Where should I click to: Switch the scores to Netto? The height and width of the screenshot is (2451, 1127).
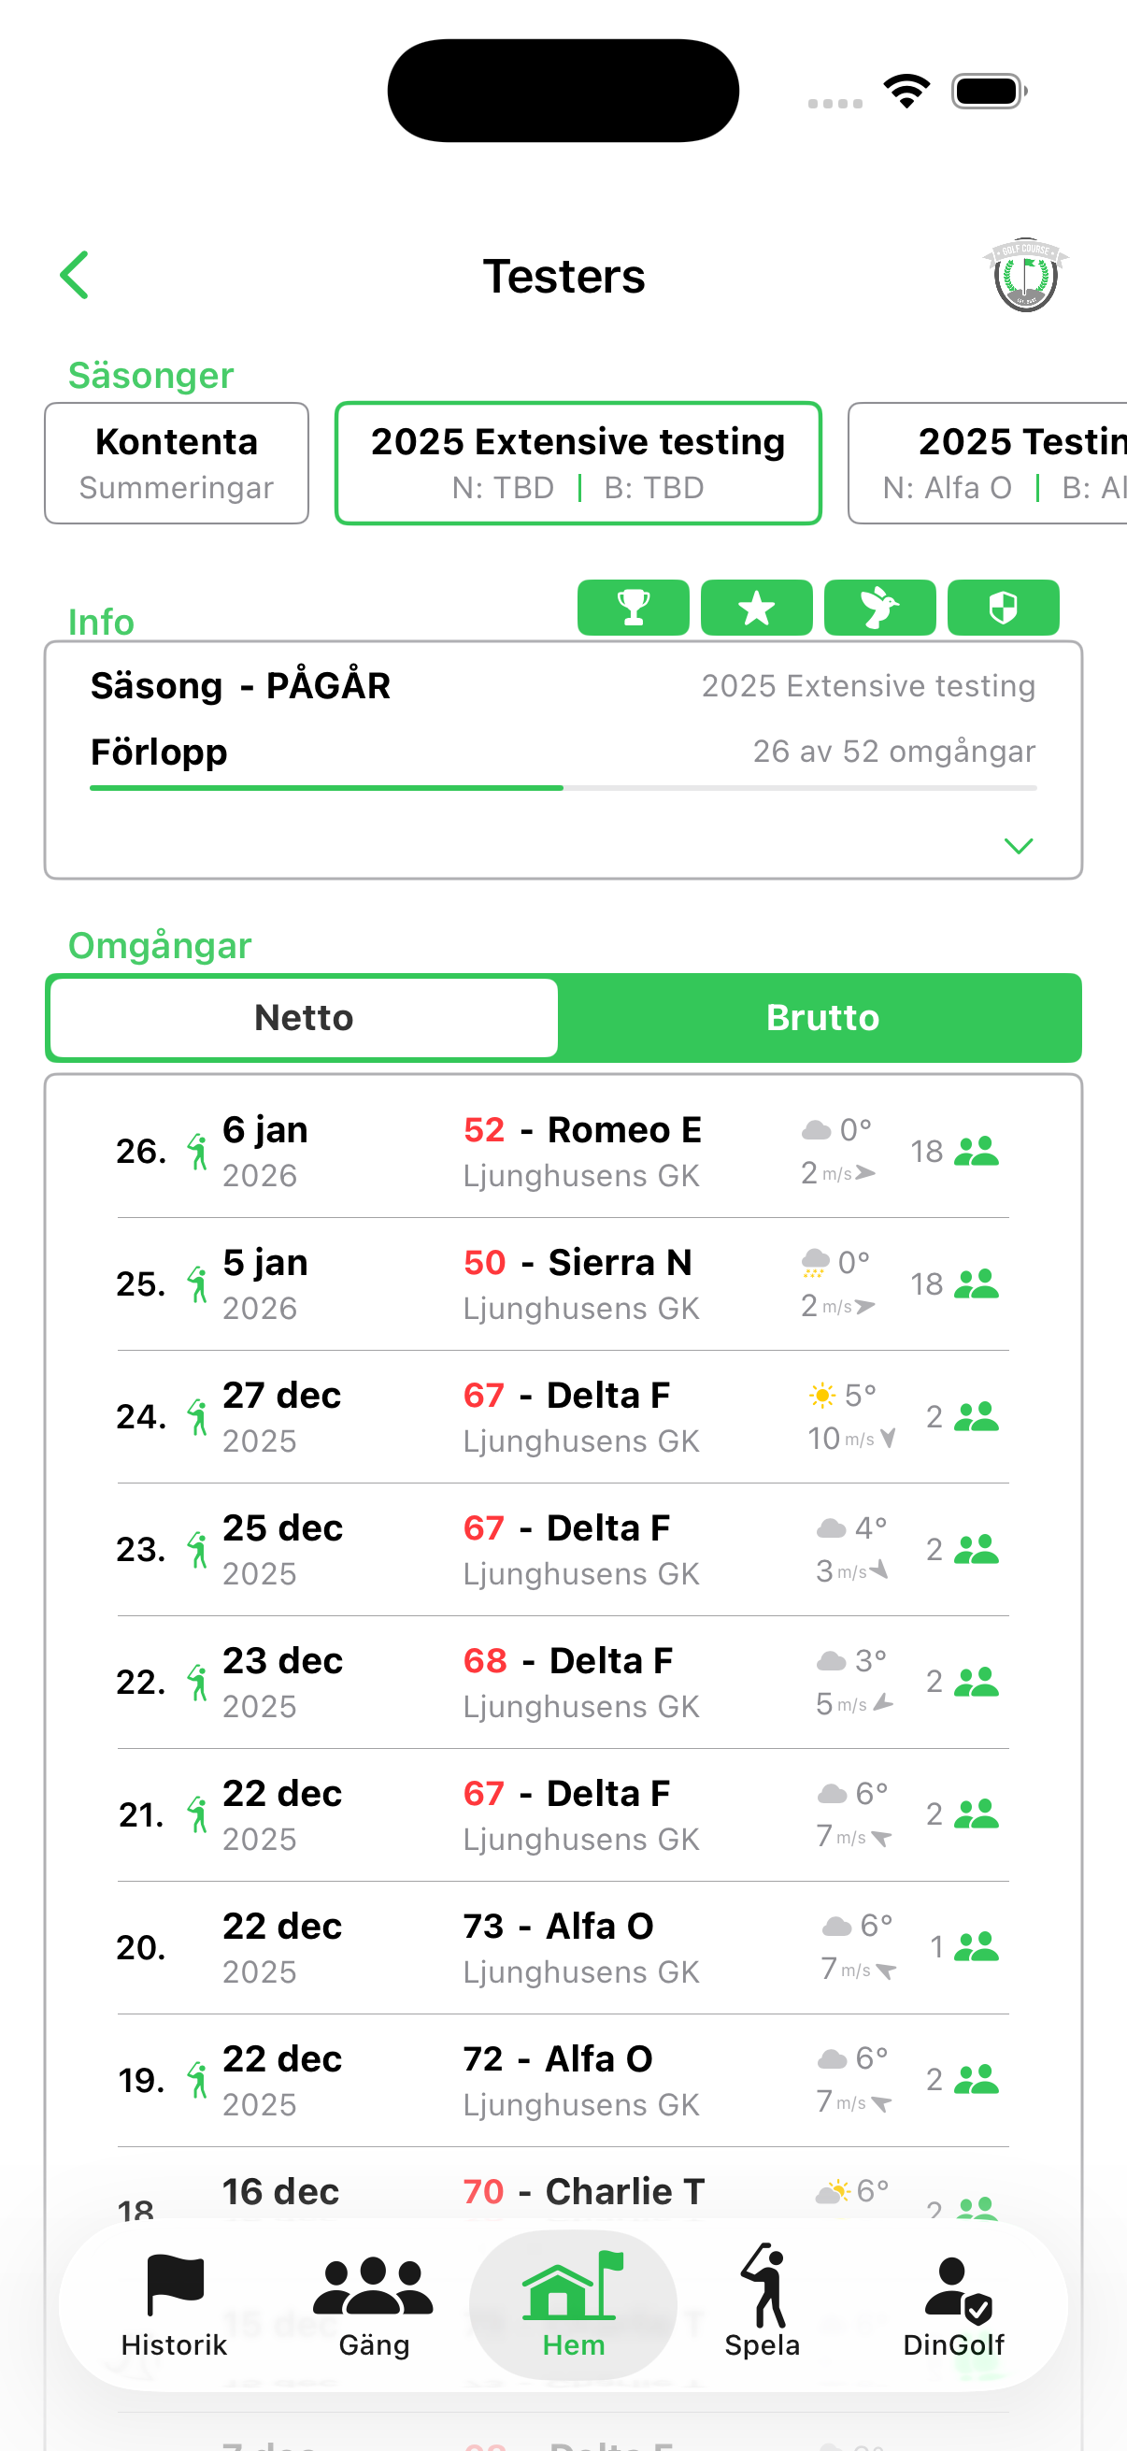click(304, 1017)
